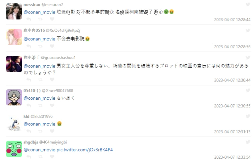Reply to messiran's tweet
Image resolution: width=252 pixels, height=162 pixels.
(x=29, y=19)
